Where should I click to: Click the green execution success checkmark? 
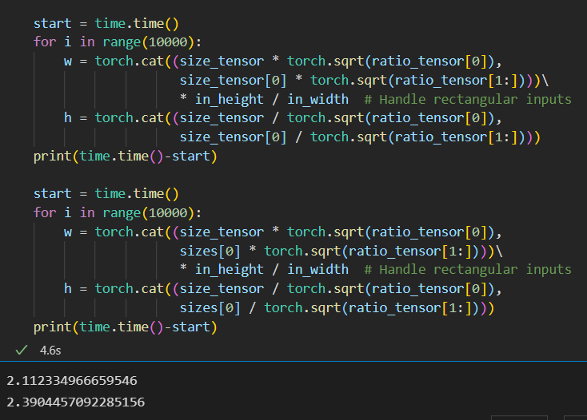pos(22,350)
